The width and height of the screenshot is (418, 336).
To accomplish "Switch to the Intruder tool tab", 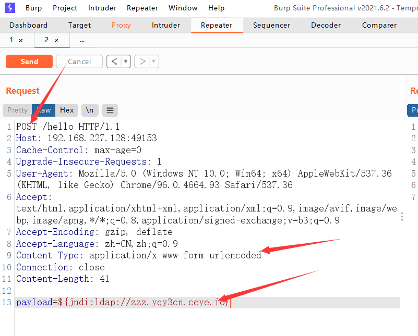I will [166, 26].
